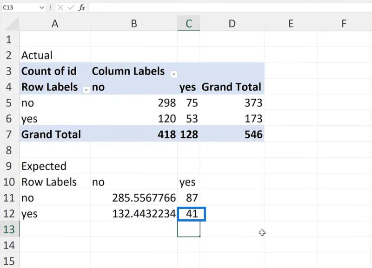This screenshot has width=372, height=268.
Task: Click the 'Row Labels' cell in row 4
Action: [55, 87]
